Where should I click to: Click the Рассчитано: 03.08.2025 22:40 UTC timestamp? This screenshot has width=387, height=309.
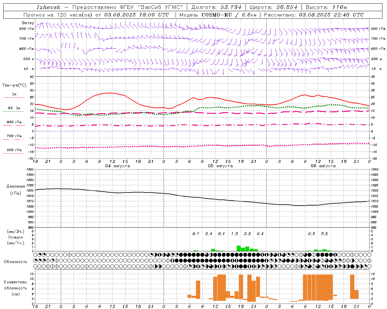click(x=314, y=15)
